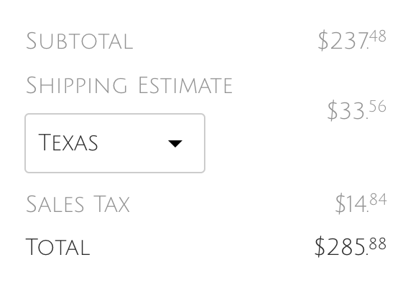Click the dollar sign of the total
This screenshot has height=285, width=418.
click(x=320, y=247)
